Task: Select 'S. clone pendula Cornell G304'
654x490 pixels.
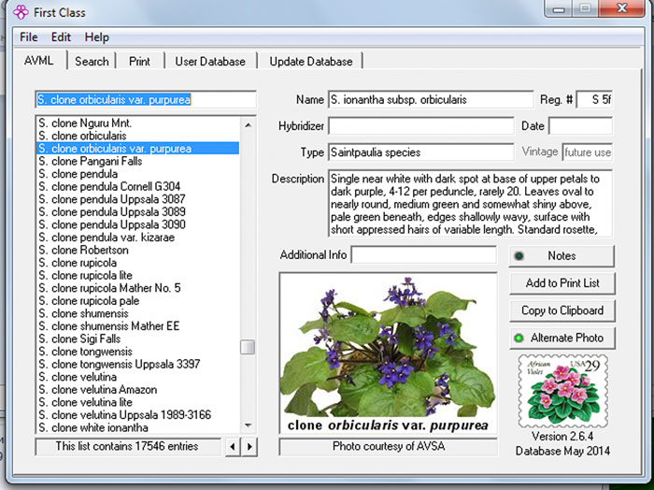Action: tap(137, 187)
